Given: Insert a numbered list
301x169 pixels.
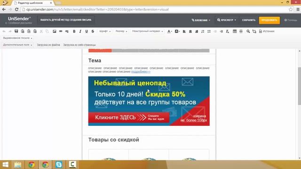Looking at the screenshot, I should [x=203, y=31].
